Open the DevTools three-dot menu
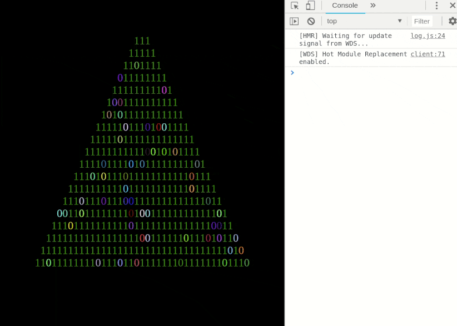The image size is (457, 326). coord(437,6)
